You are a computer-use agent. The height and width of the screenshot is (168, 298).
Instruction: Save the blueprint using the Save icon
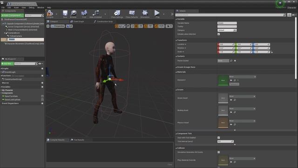(x=65, y=14)
